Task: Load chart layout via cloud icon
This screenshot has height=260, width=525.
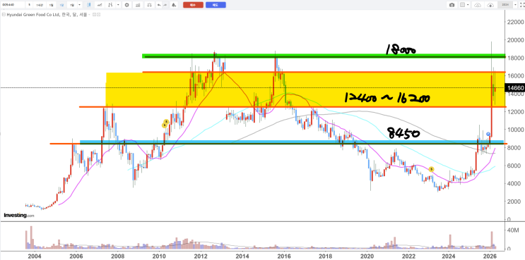Action: [x=478, y=5]
